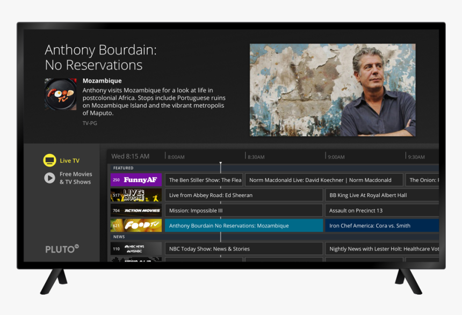The image size is (462, 315).
Task: Click the 8:30AM timeline label
Action: pyautogui.click(x=256, y=157)
